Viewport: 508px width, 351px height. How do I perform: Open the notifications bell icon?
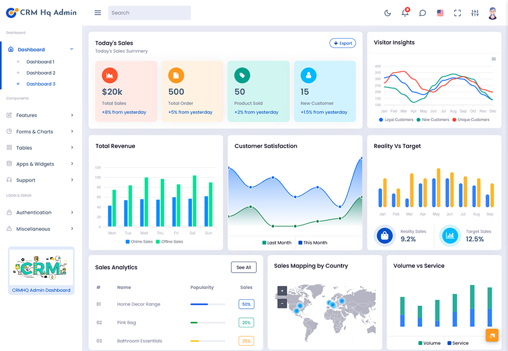(405, 12)
